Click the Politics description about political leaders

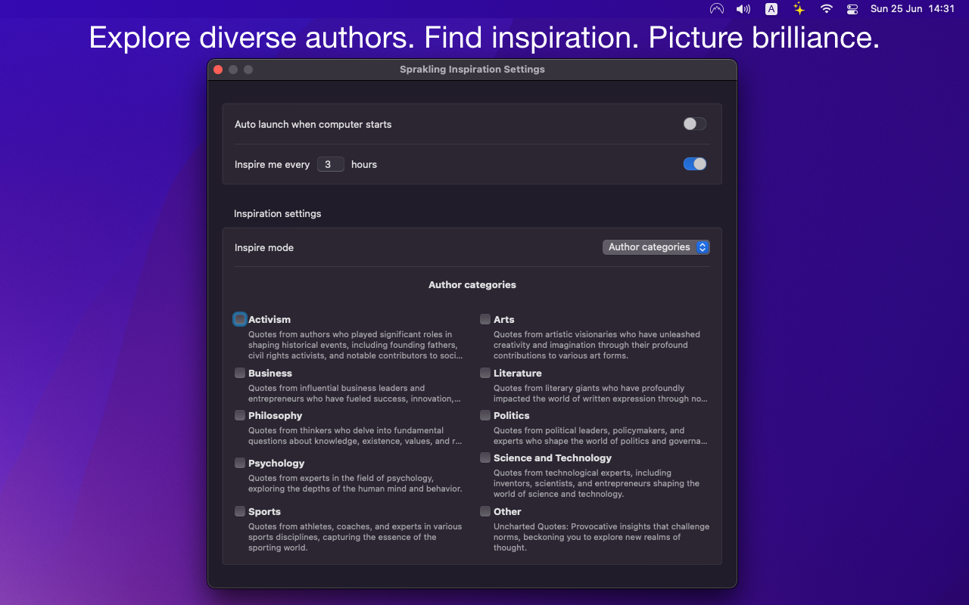[600, 436]
